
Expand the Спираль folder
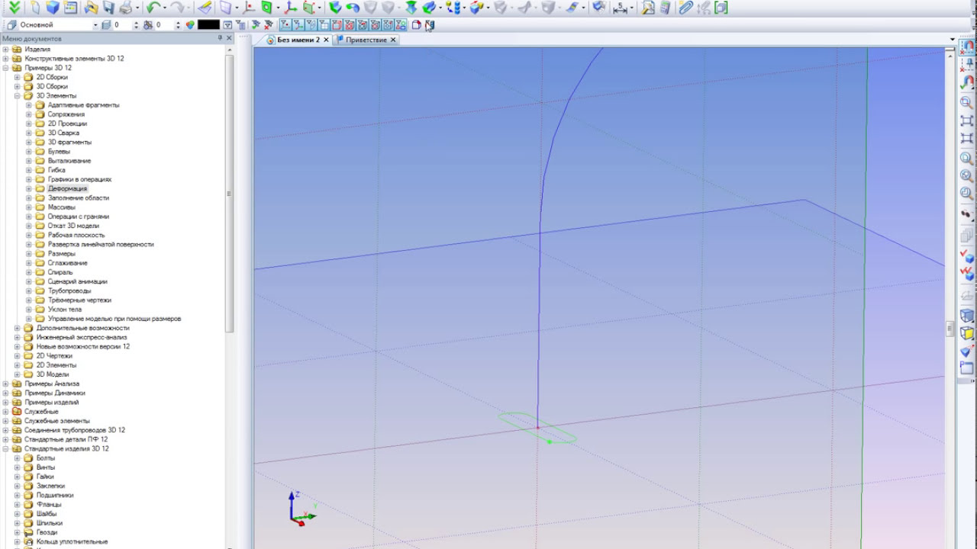(29, 272)
